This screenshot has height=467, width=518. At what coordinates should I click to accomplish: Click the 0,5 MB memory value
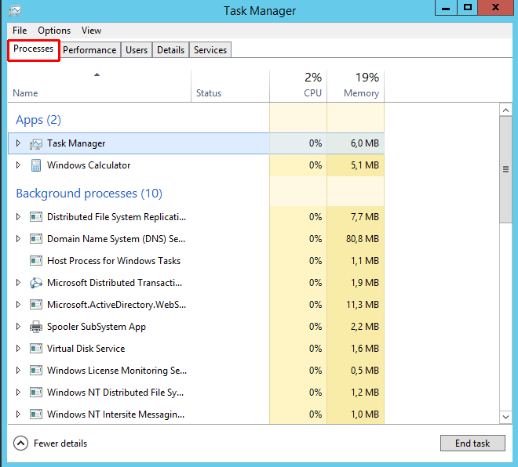[x=365, y=371]
